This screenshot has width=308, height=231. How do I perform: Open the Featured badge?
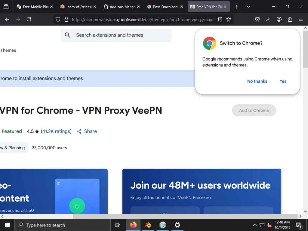pos(12,131)
